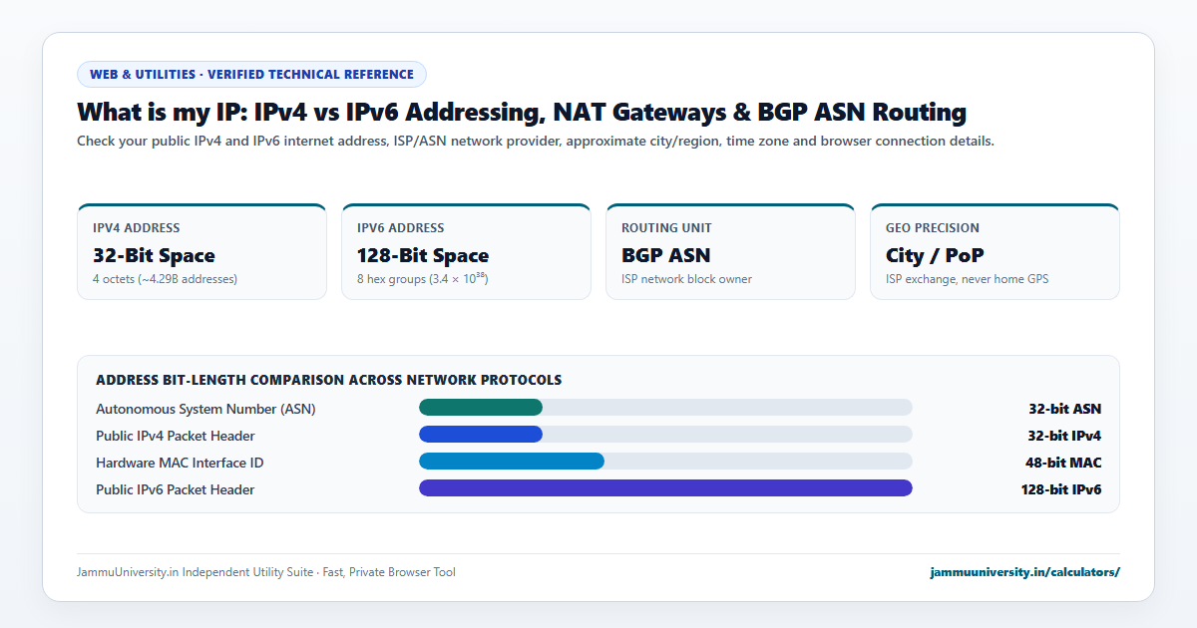
Task: Click the 'Public IPv6 Packet Header' row label
Action: tap(176, 489)
